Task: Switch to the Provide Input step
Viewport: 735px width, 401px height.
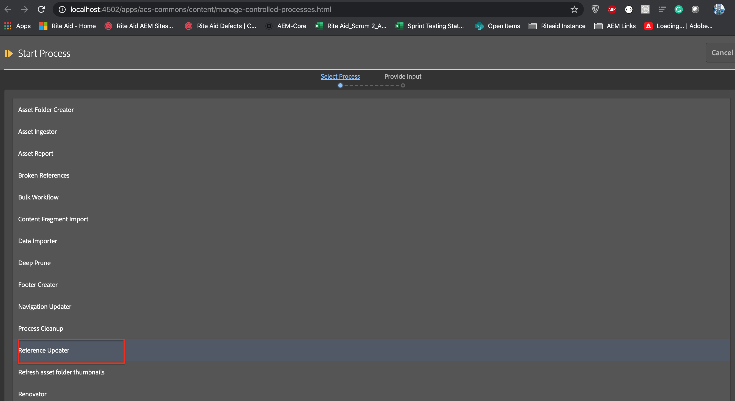Action: [x=402, y=76]
